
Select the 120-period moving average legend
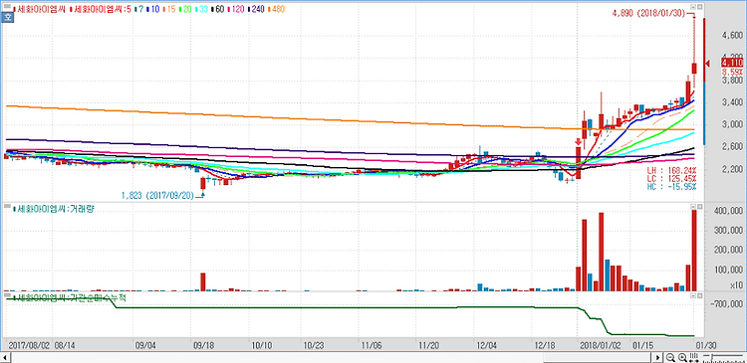pos(237,9)
